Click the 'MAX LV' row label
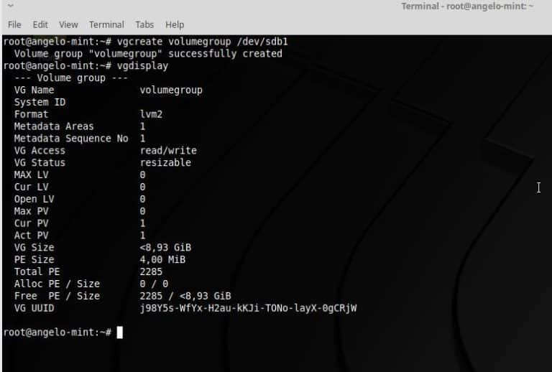552x372 pixels. [32, 175]
